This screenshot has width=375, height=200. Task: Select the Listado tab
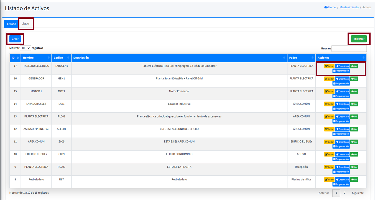(11, 24)
